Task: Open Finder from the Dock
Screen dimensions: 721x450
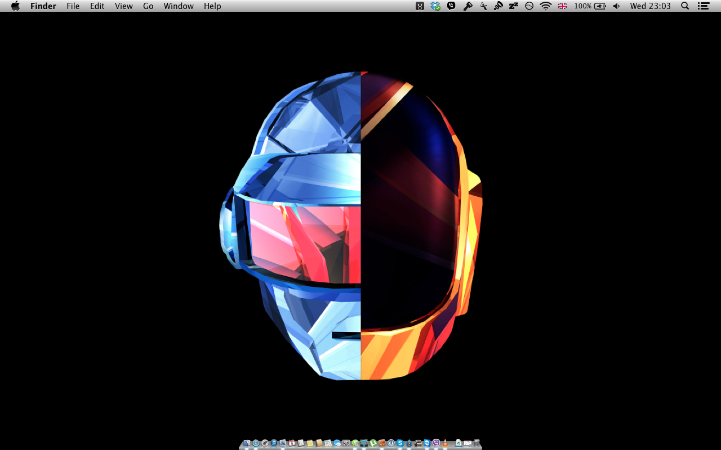Action: pos(247,443)
